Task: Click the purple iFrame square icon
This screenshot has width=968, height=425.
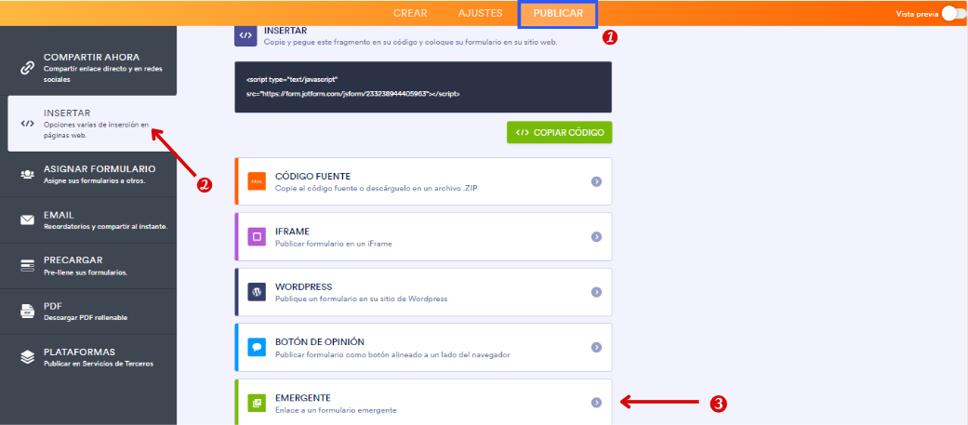Action: click(x=257, y=236)
